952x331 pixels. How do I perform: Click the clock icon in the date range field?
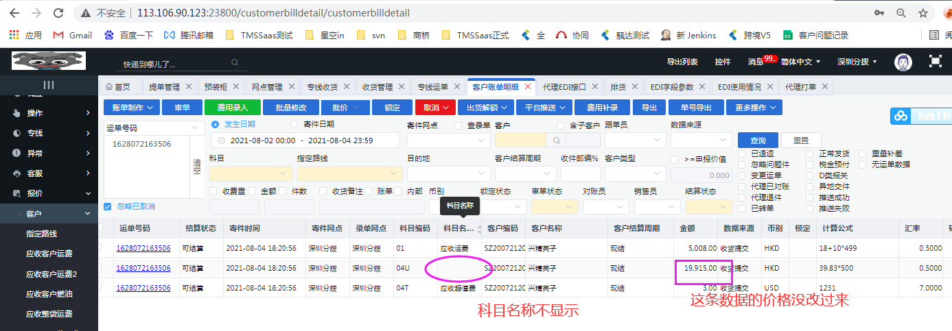[223, 140]
